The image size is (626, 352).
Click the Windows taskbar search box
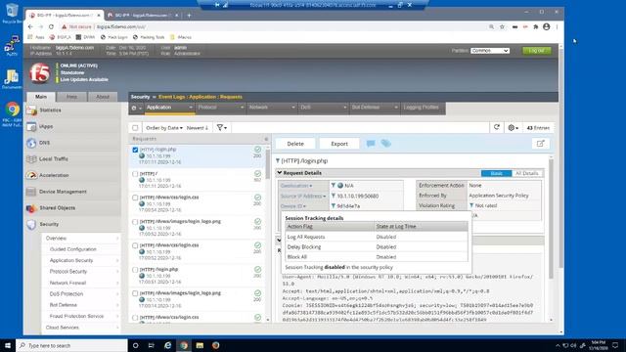coord(71,345)
